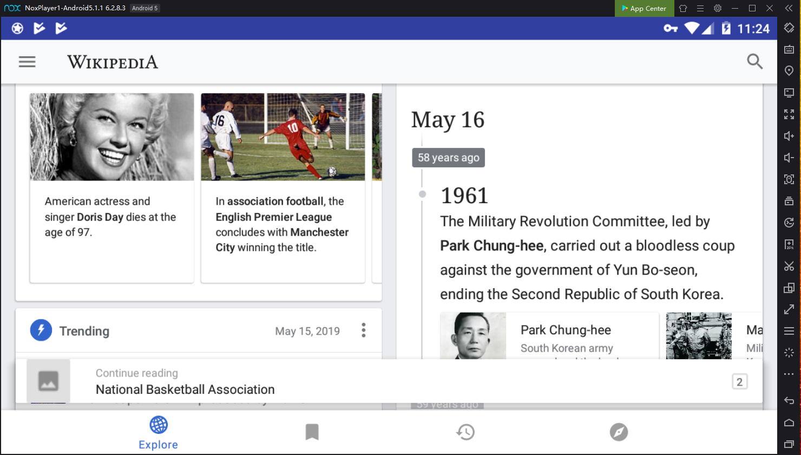Open the football match photo thumbnail
Image resolution: width=801 pixels, height=455 pixels.
coord(283,137)
